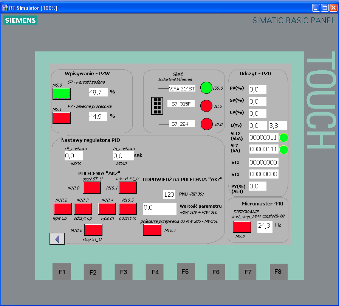
Task: Toggle M10.1 odczyt ST_U button
Action: click(x=128, y=188)
